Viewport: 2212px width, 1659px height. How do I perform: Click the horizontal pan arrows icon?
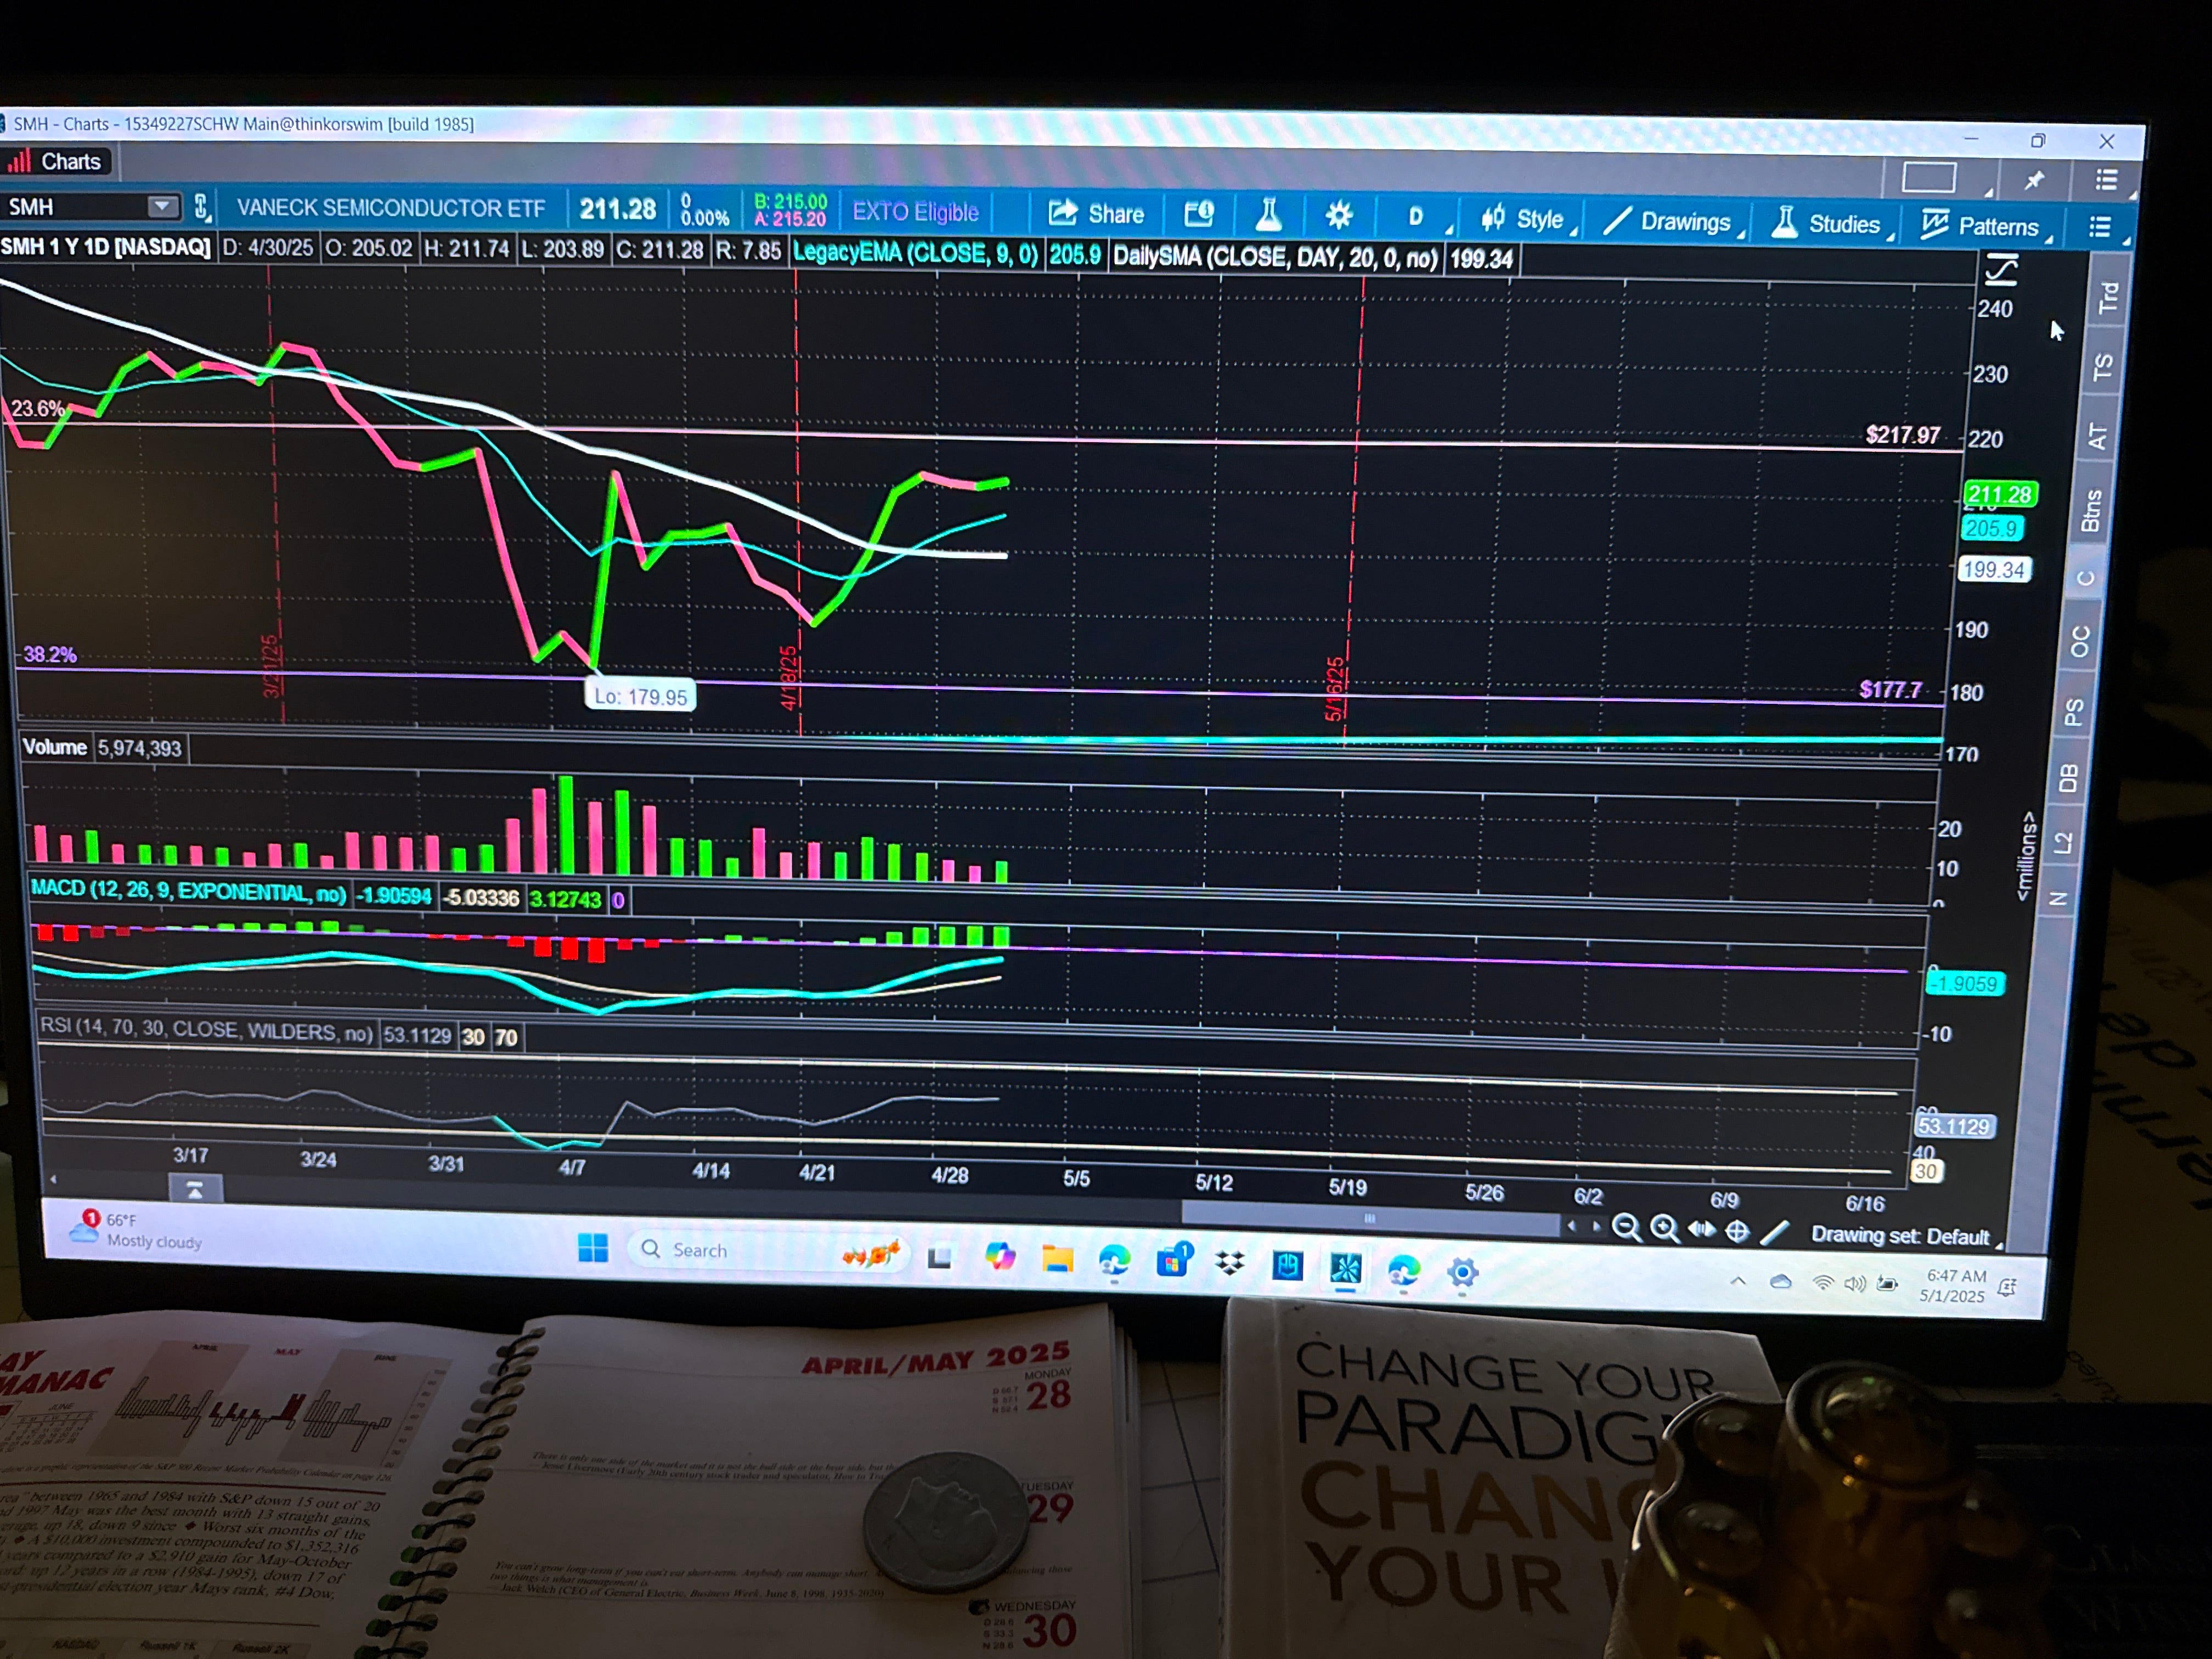1701,1229
